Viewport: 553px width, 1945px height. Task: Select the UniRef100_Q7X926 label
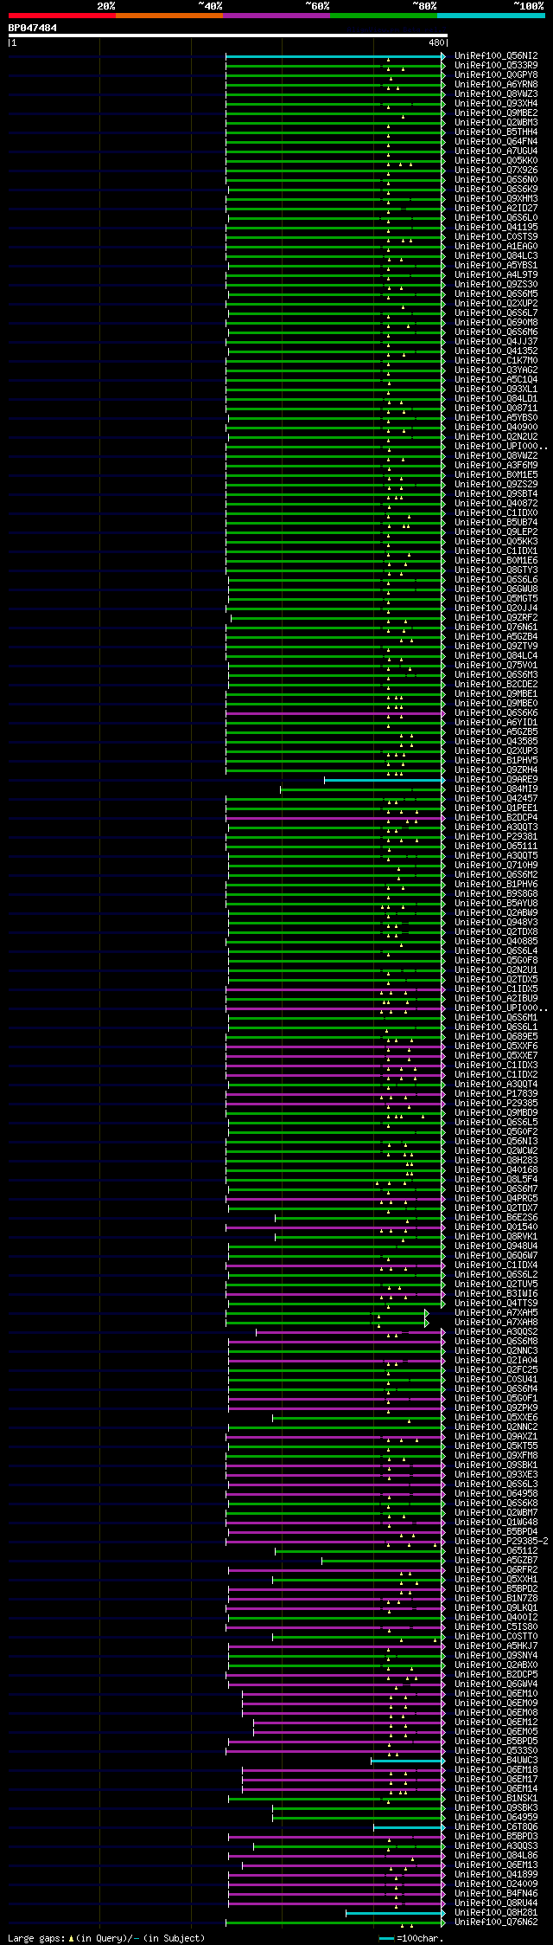496,170
